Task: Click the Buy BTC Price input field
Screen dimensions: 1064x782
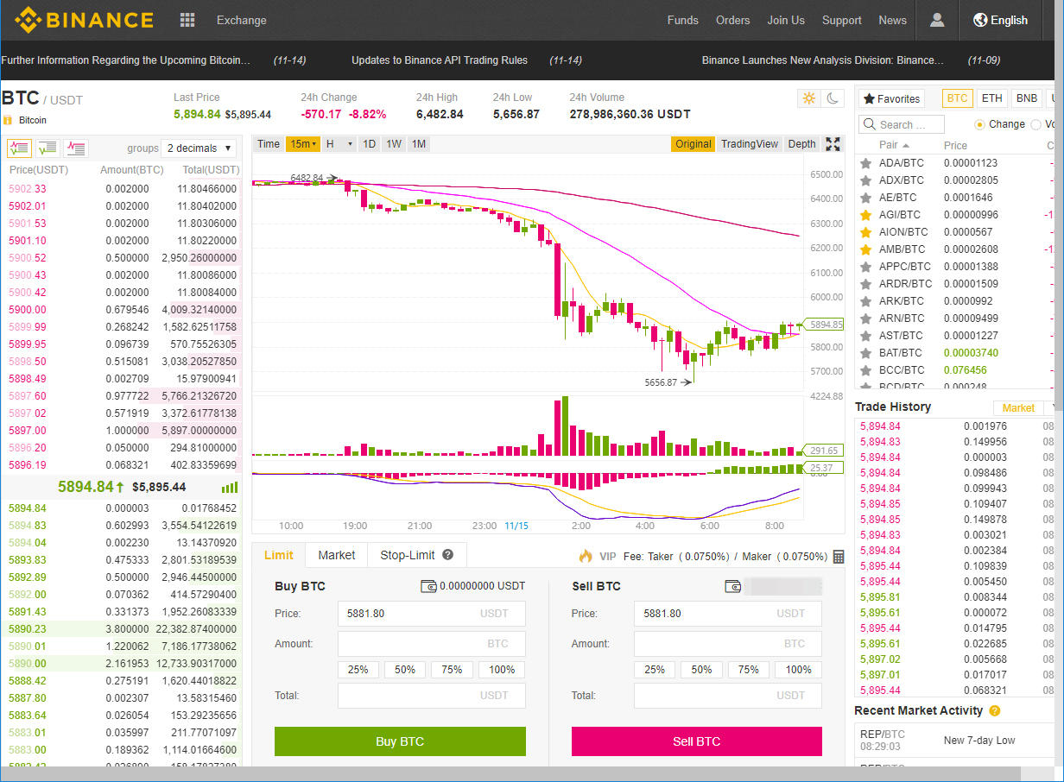Action: coord(431,614)
